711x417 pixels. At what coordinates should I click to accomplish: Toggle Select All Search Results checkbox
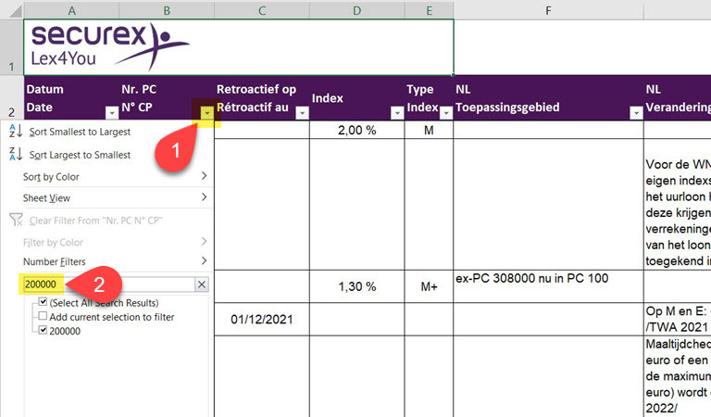44,303
